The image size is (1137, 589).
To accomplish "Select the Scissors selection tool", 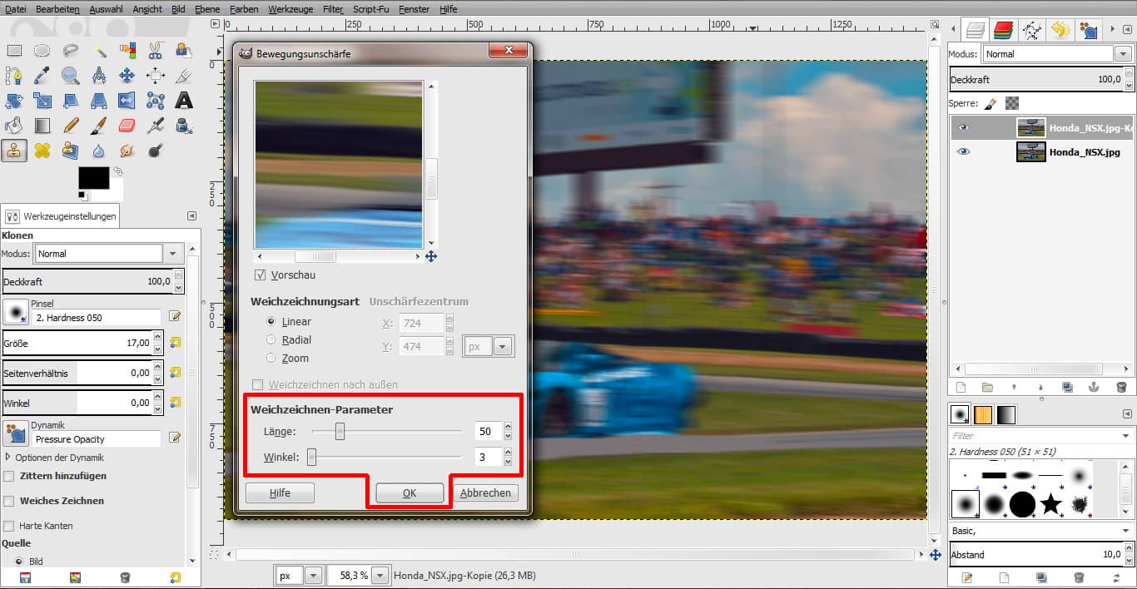I will pyautogui.click(x=155, y=51).
